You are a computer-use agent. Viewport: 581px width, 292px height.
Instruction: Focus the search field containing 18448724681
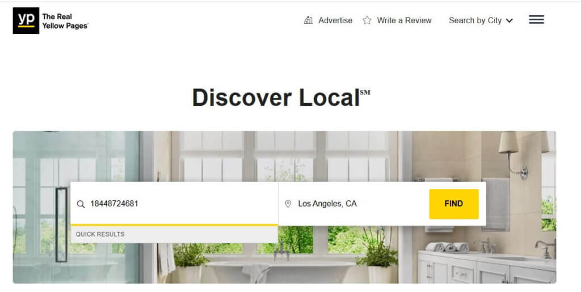point(174,203)
